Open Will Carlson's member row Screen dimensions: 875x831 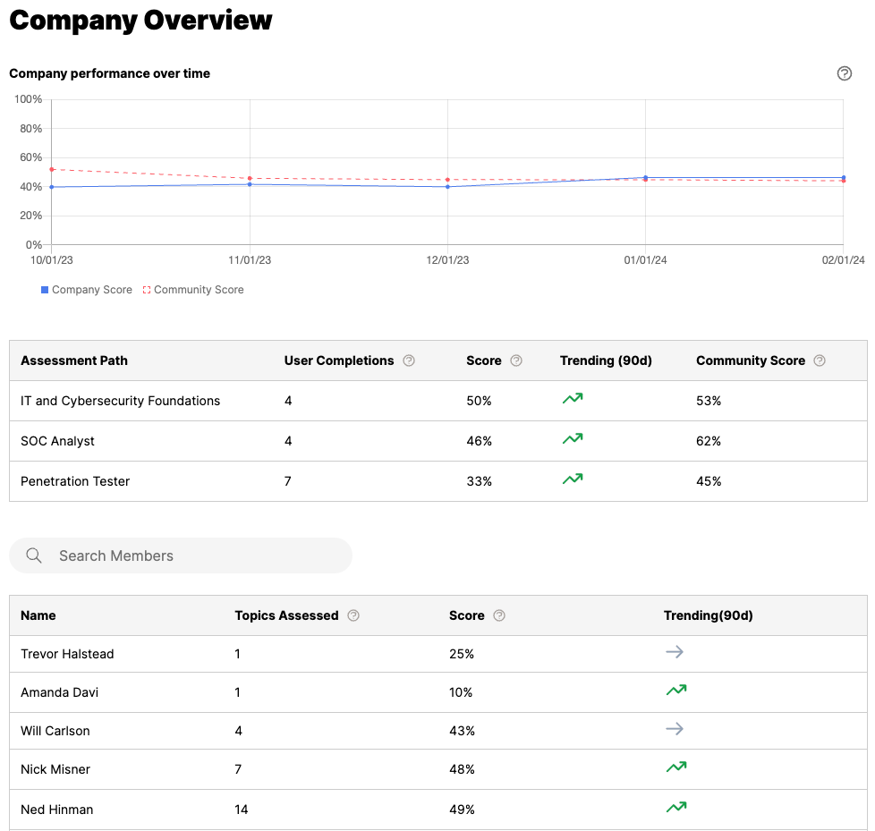point(55,731)
